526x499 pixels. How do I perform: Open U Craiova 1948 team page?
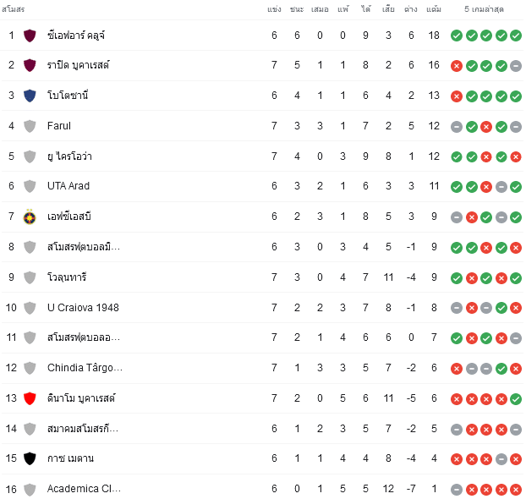(83, 308)
